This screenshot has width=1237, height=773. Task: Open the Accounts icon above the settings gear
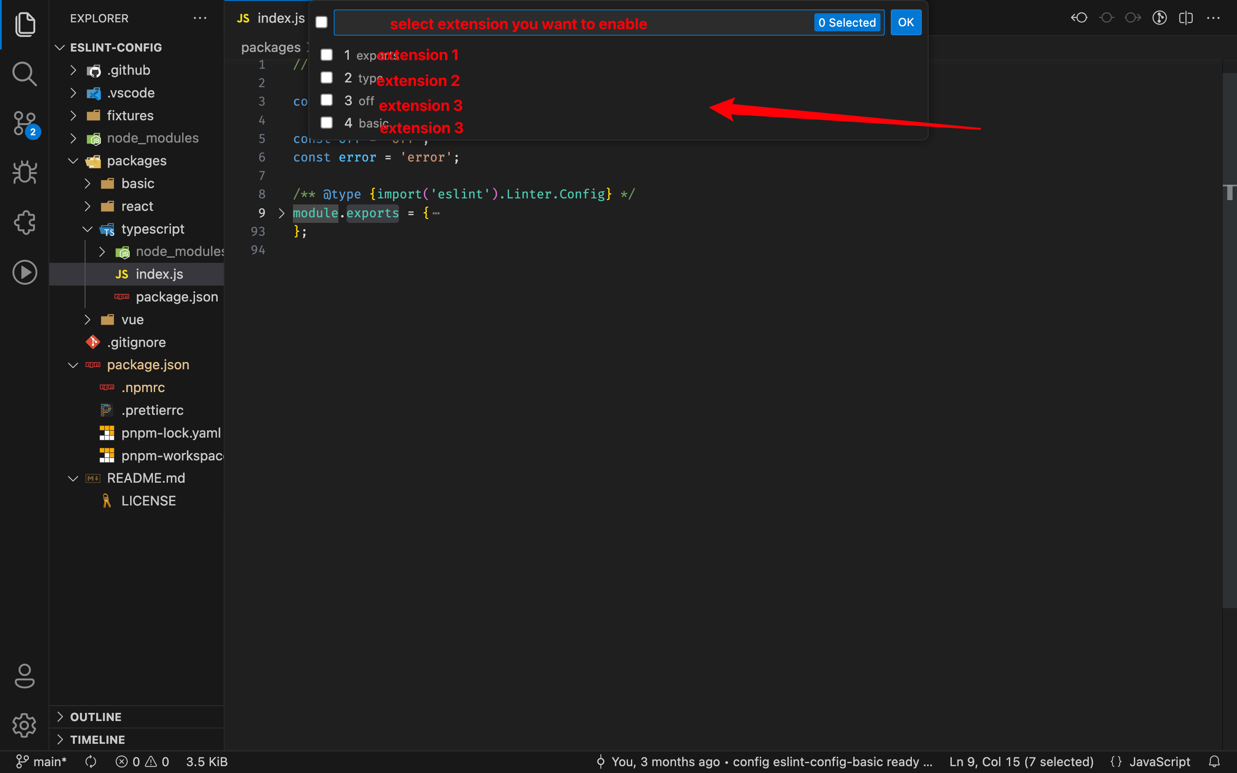(x=24, y=676)
